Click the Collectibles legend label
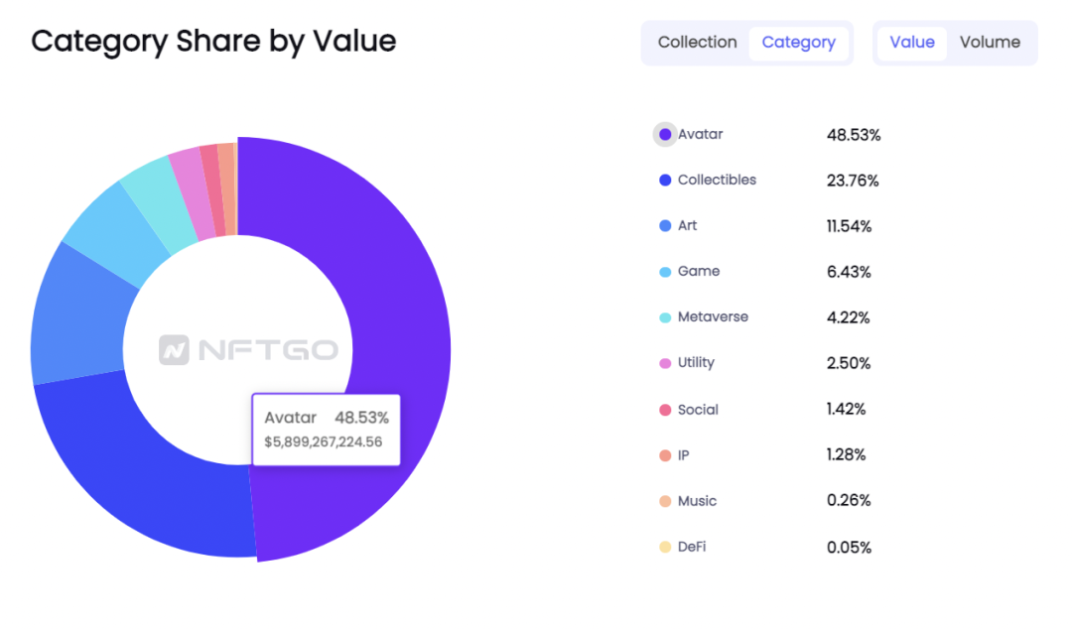This screenshot has height=629, width=1072. click(717, 180)
